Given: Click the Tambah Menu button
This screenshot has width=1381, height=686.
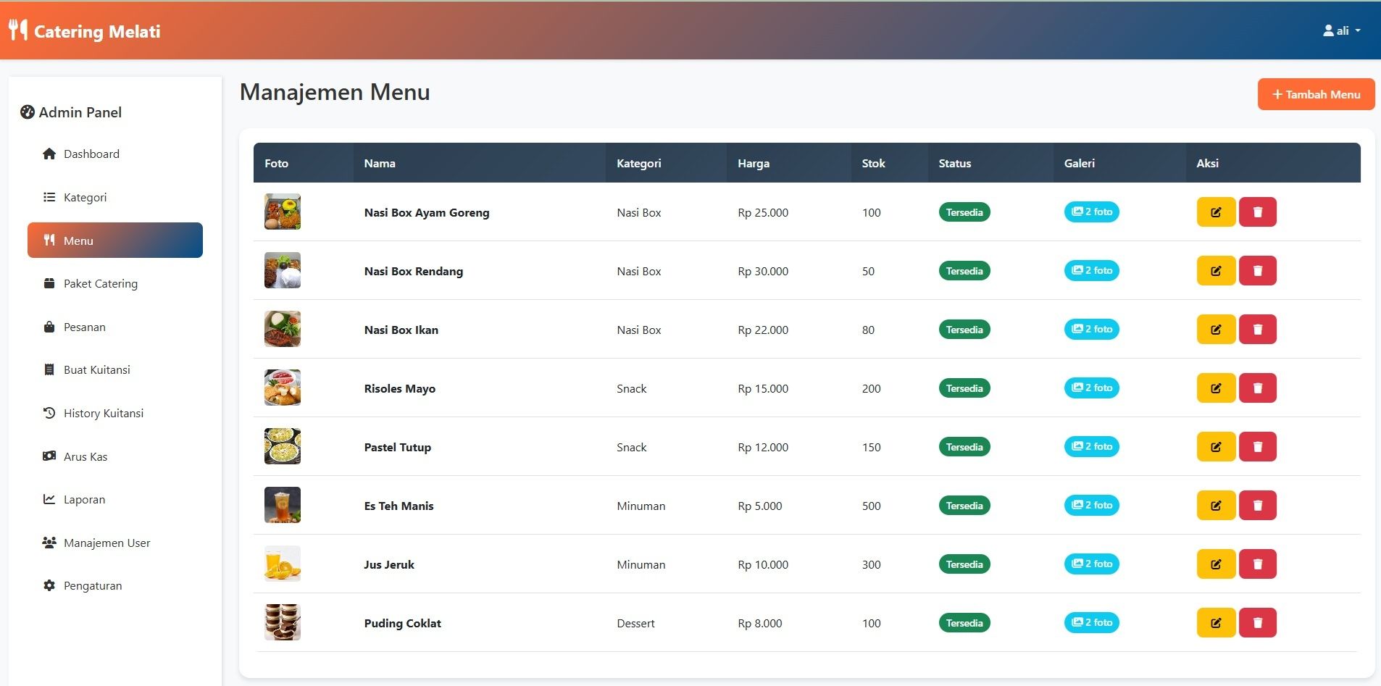Looking at the screenshot, I should [x=1315, y=95].
